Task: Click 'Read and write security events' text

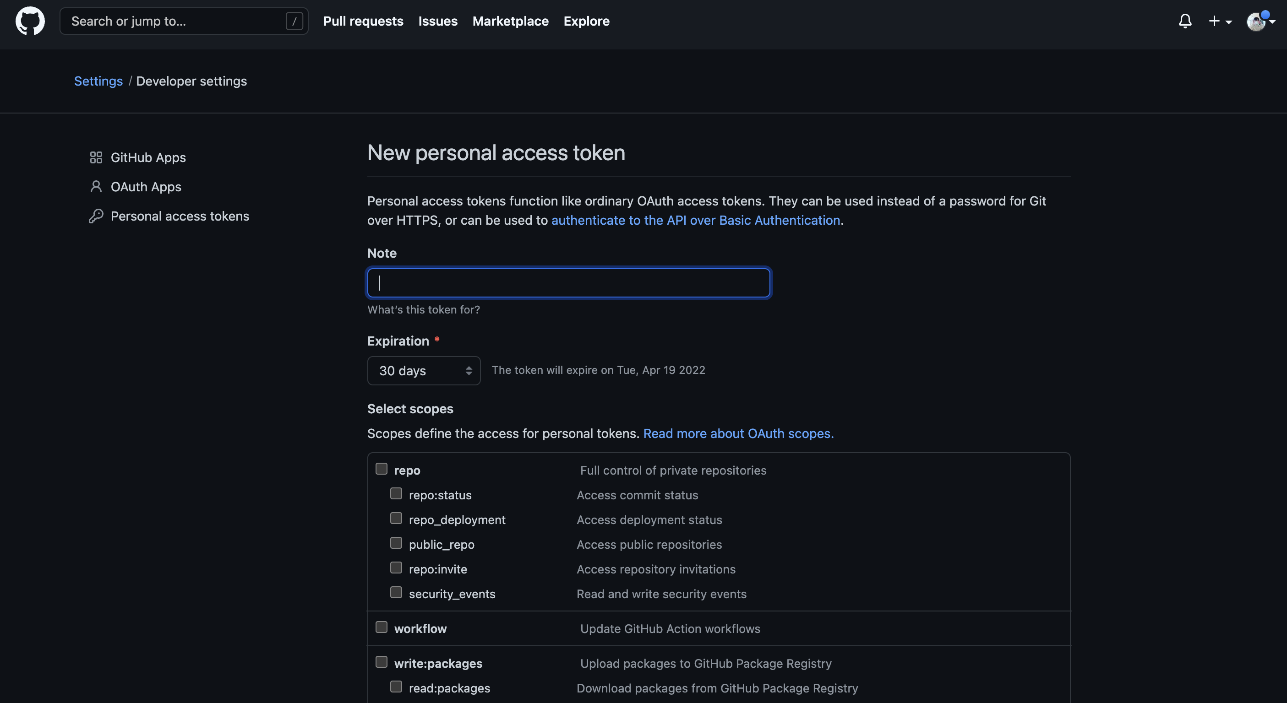Action: 661,594
